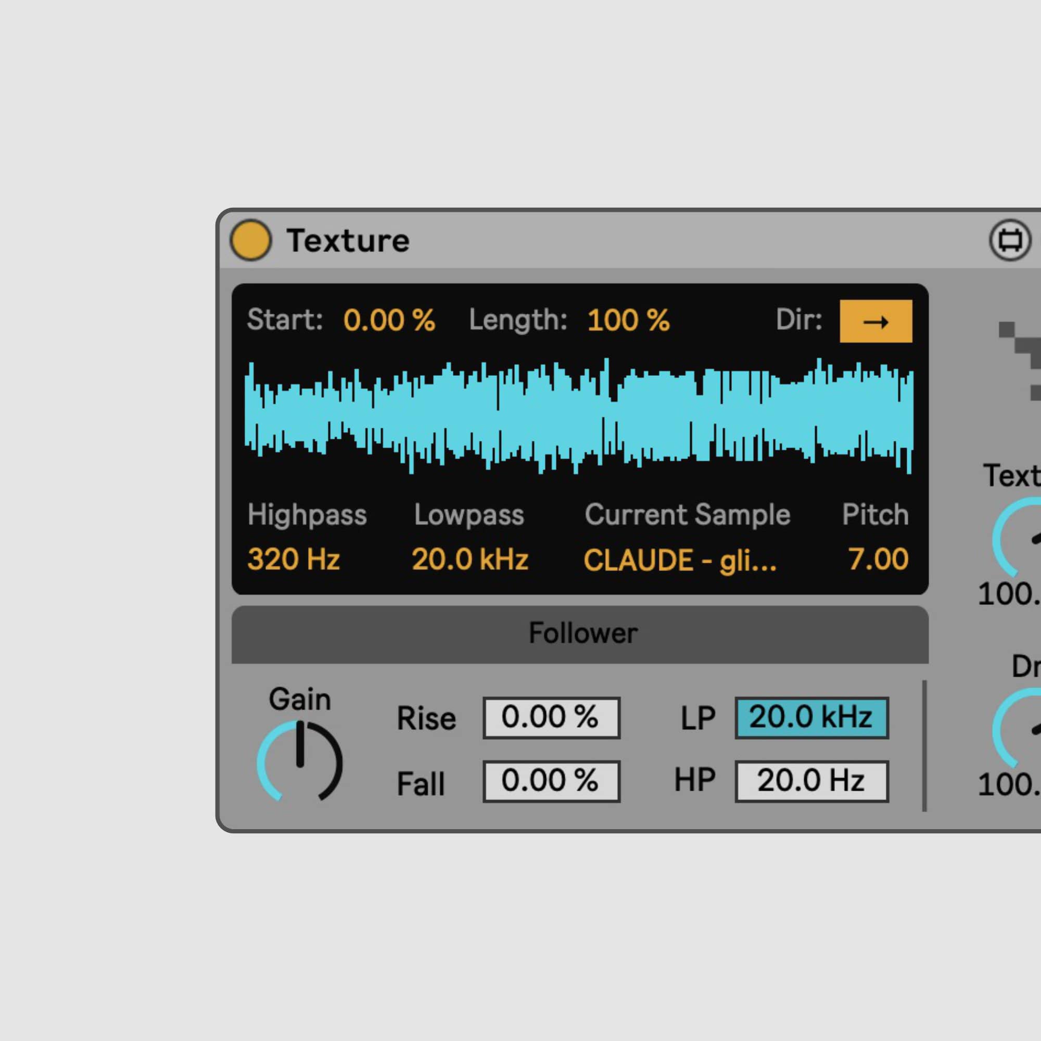Click the Start 0.00 % value
This screenshot has height=1041, width=1041.
389,320
